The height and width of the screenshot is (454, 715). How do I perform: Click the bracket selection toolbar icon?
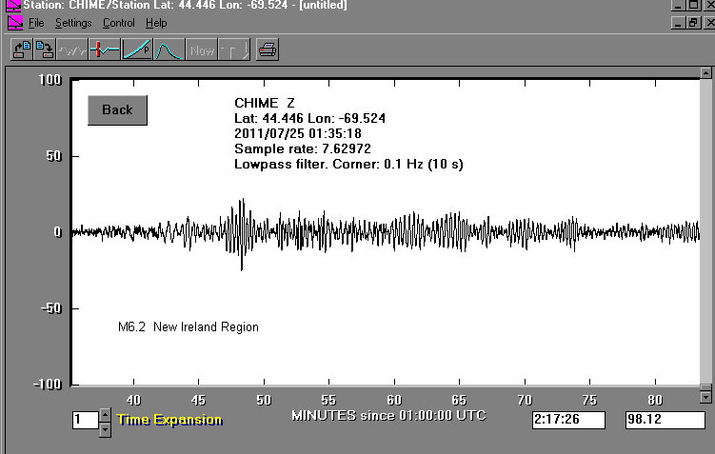click(234, 49)
